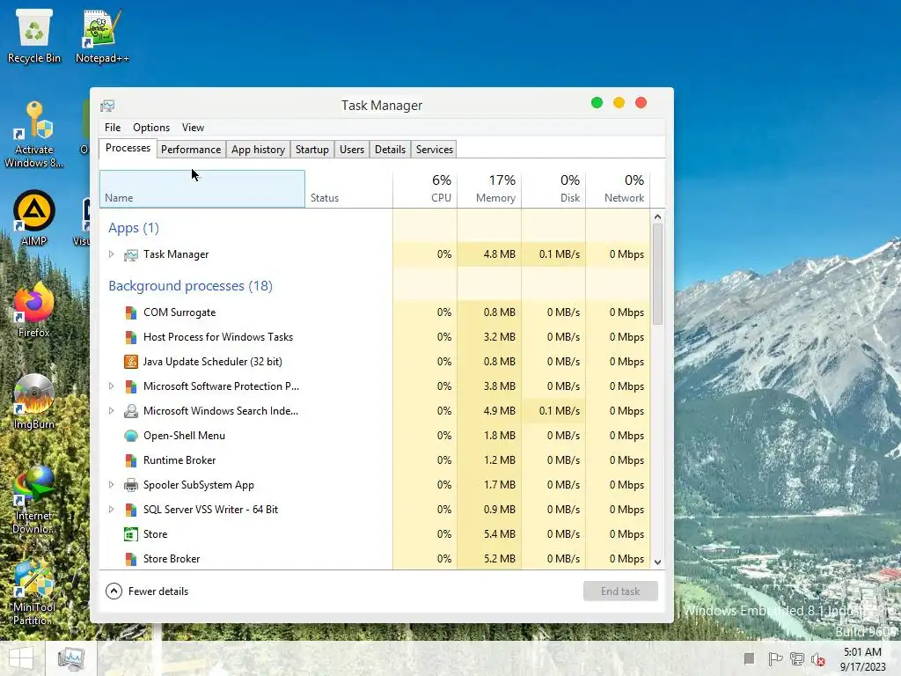This screenshot has width=901, height=676.
Task: Open the File menu
Action: point(113,128)
